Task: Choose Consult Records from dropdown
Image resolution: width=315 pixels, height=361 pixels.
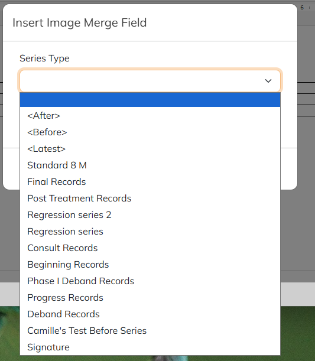Action: click(150, 248)
